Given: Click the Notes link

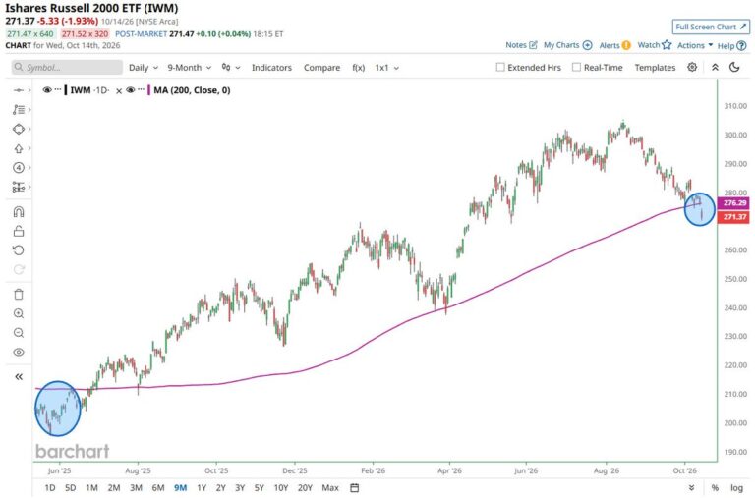Looking at the screenshot, I should click(516, 45).
